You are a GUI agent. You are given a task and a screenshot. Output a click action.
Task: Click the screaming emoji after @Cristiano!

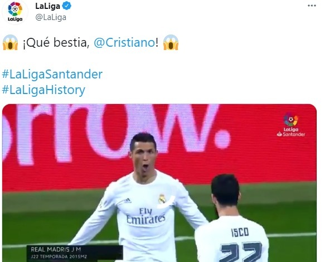click(171, 42)
